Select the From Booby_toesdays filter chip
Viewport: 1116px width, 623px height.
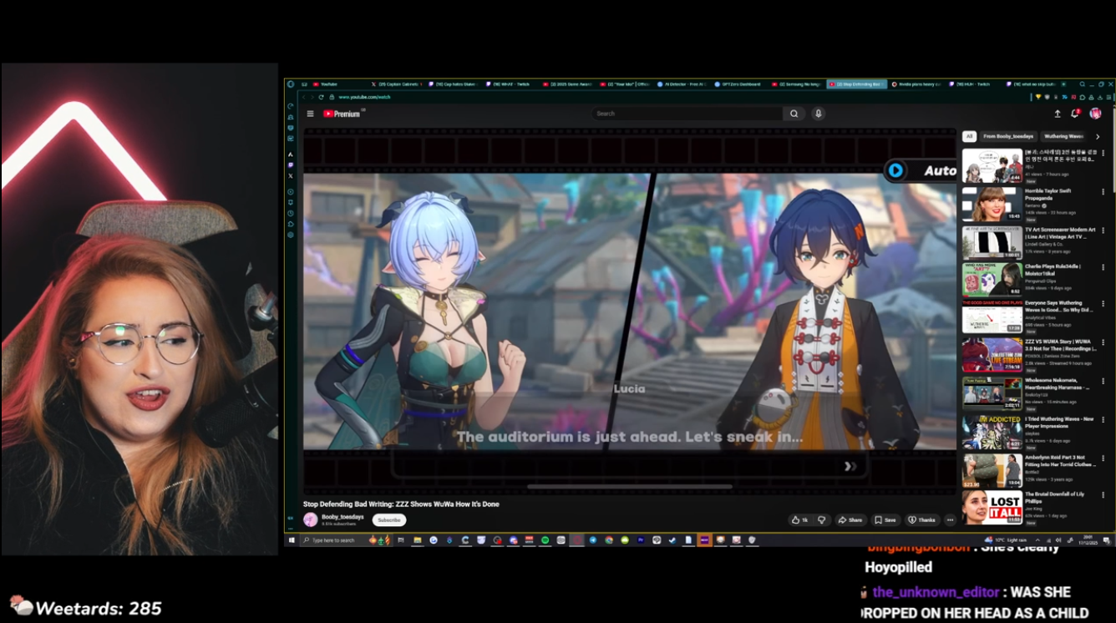[x=1008, y=136]
